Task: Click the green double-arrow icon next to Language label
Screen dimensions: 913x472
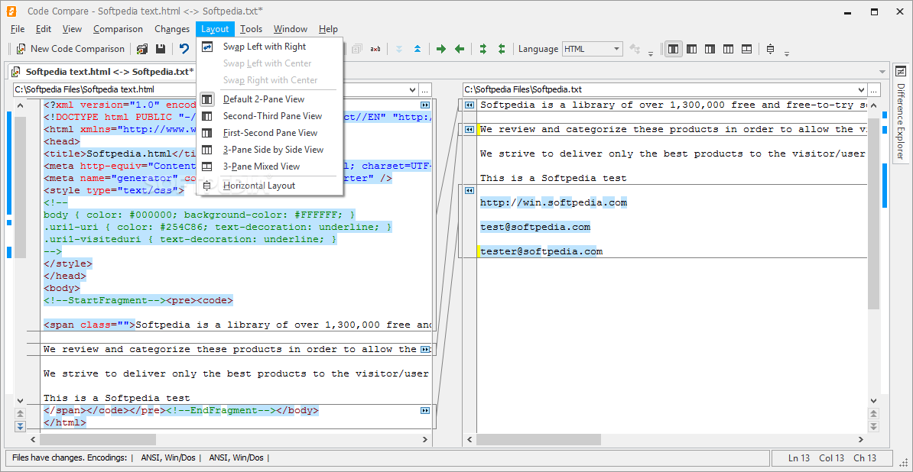Action: [502, 50]
